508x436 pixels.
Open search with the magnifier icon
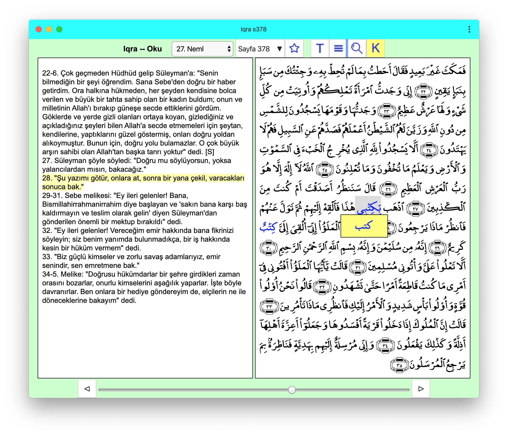[x=357, y=48]
